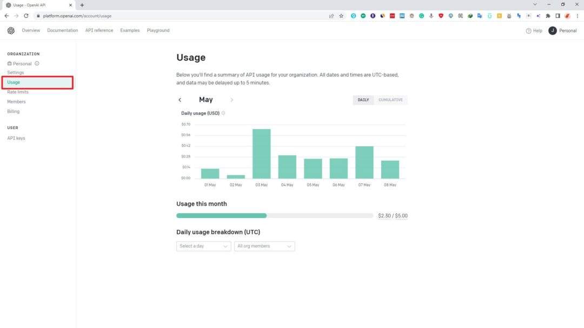Select Usage in the sidebar

37,83
